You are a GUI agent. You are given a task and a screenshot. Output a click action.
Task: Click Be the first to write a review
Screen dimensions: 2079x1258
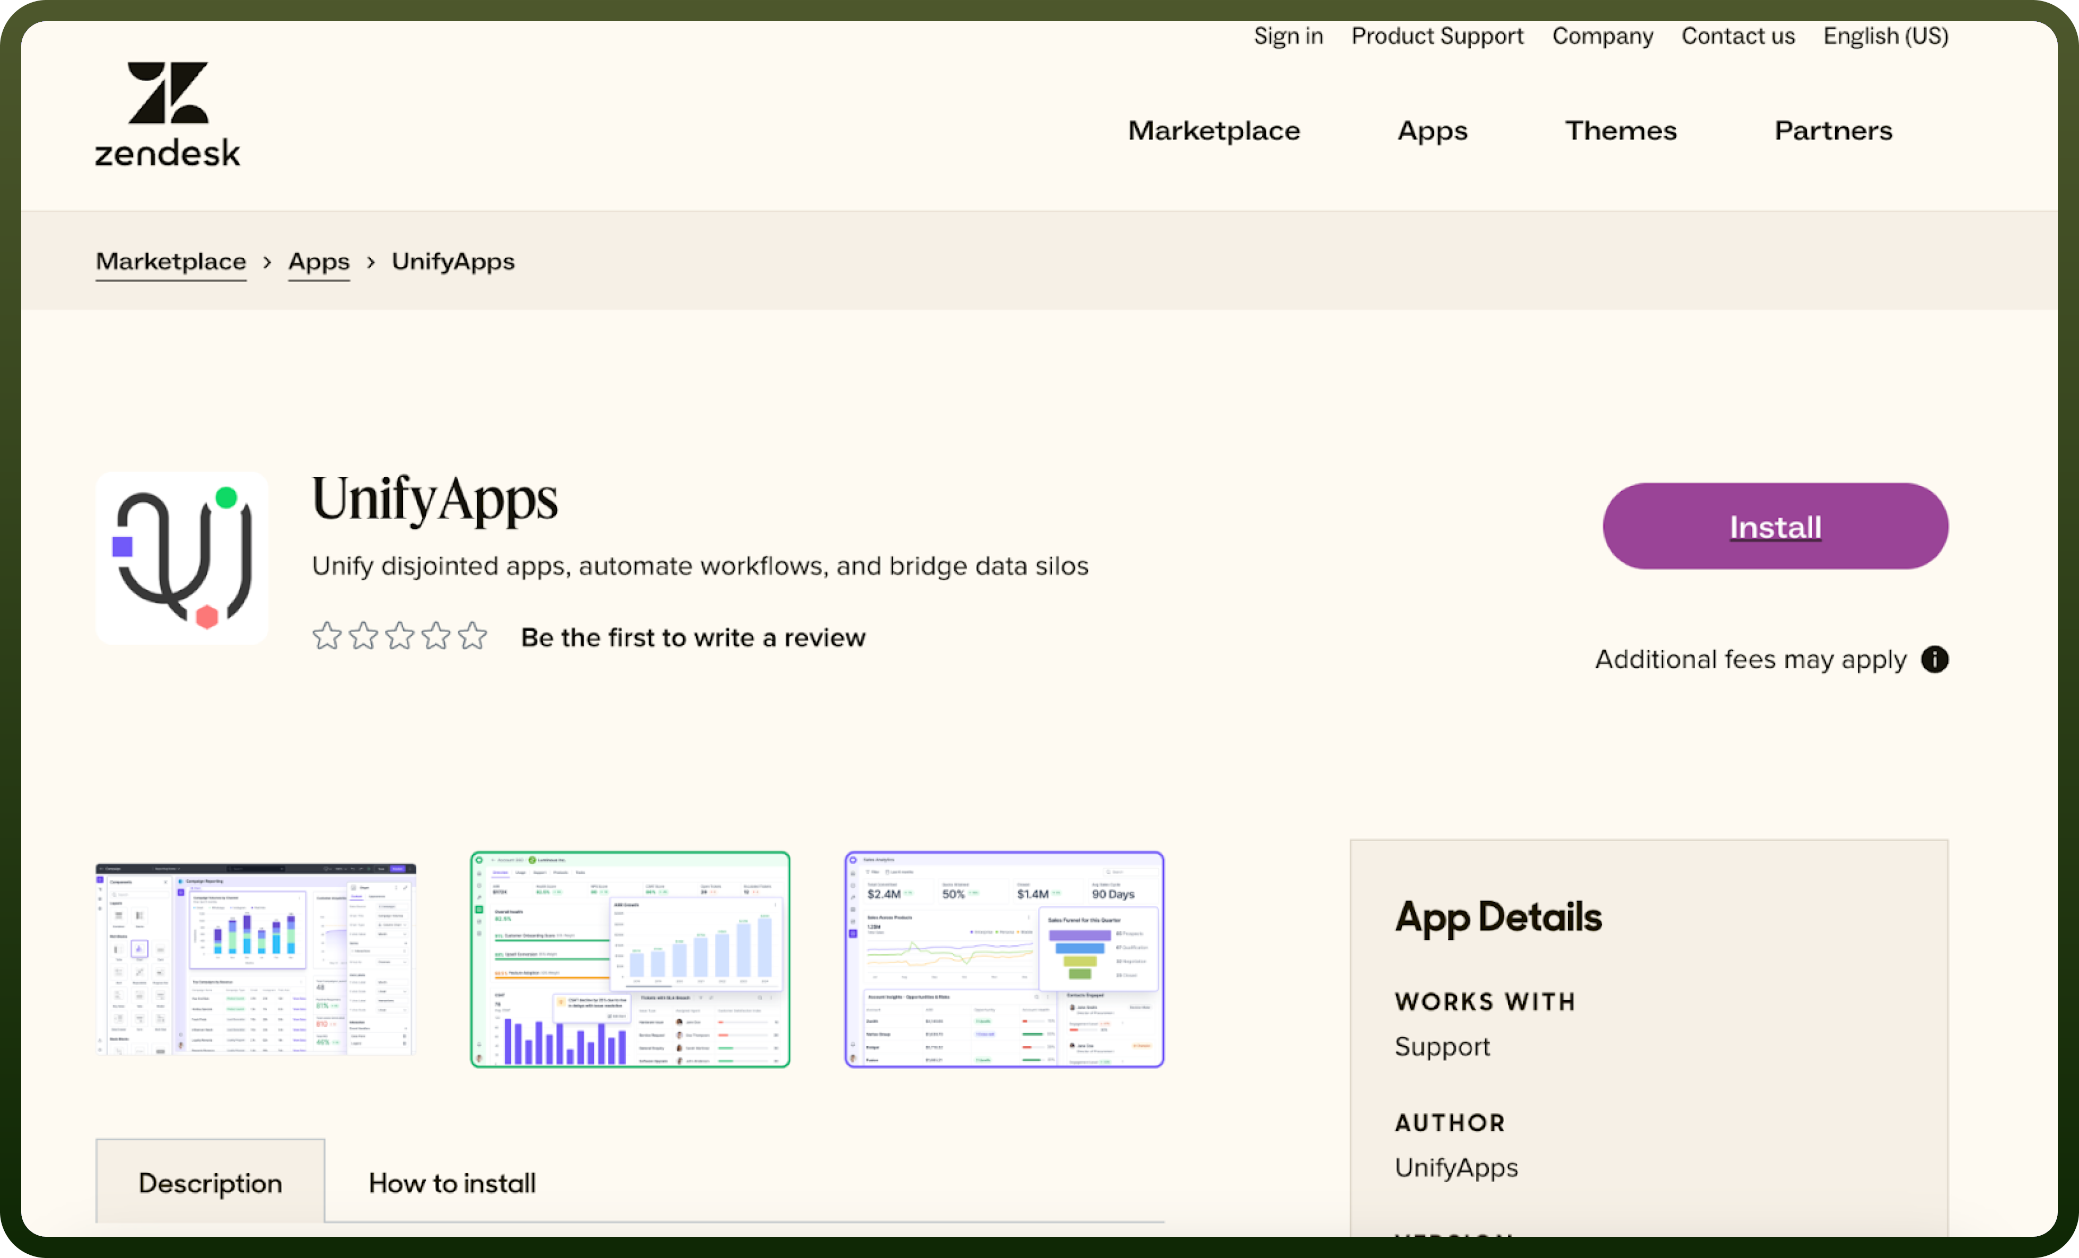pyautogui.click(x=694, y=638)
